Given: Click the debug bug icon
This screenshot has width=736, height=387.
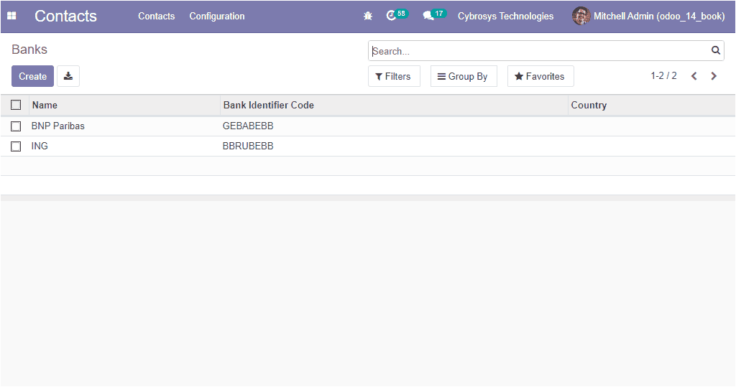Looking at the screenshot, I should [x=368, y=16].
